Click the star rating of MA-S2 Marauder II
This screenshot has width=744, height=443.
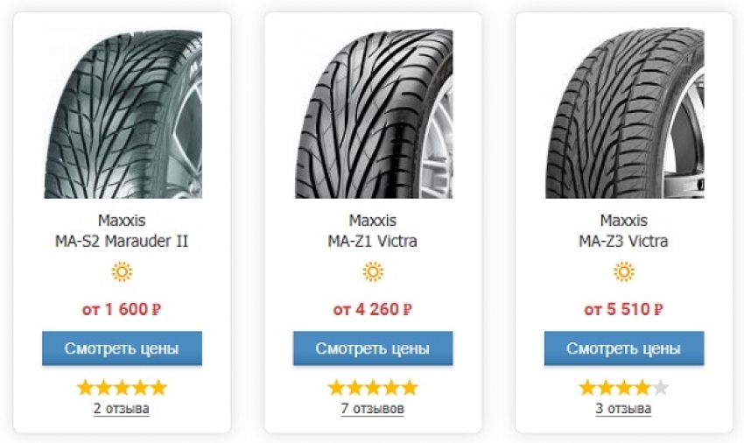click(122, 388)
